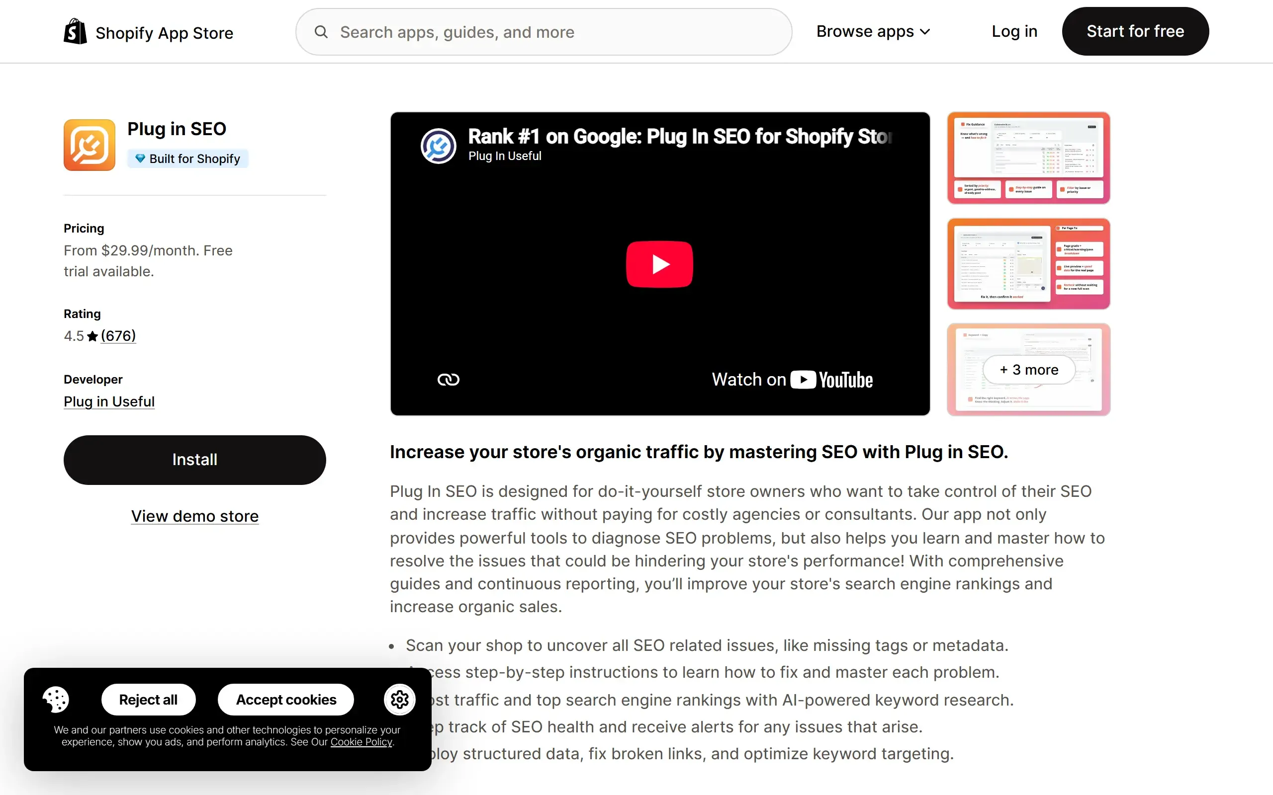Image resolution: width=1273 pixels, height=795 pixels.
Task: Open the Per Page Fix screenshot thumbnail
Action: pyautogui.click(x=1028, y=264)
